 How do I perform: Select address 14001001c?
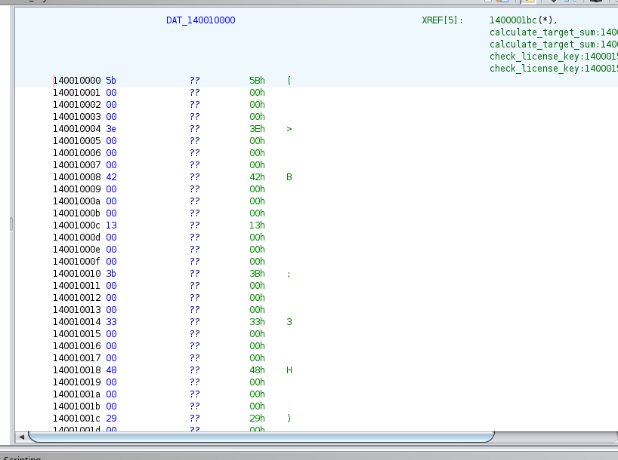(x=77, y=419)
